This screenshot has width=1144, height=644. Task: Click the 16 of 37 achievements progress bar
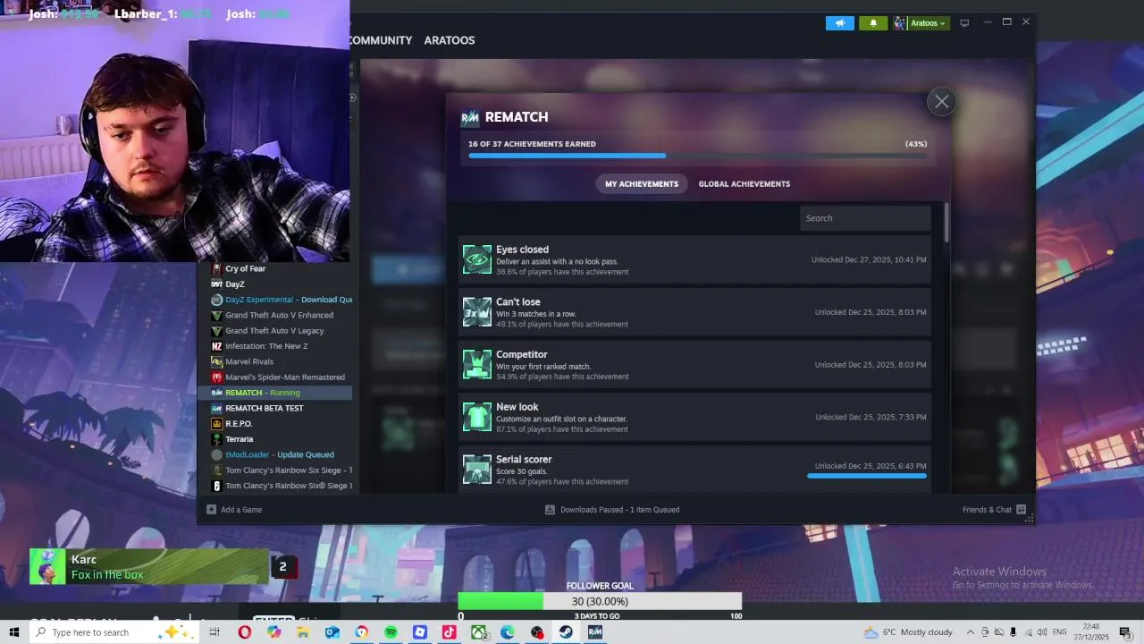tap(697, 156)
